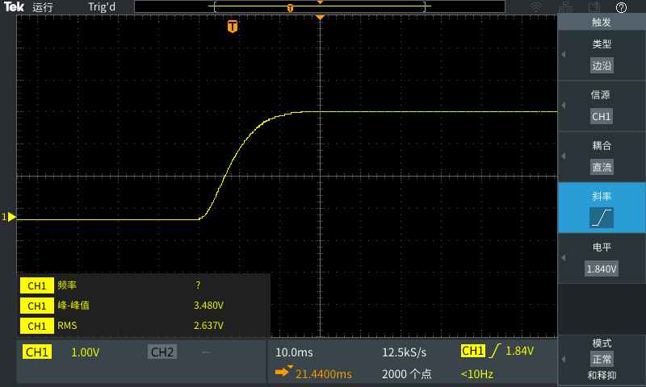Screen dimensions: 646x387
Task: Click the waveform record overview bar
Action: pyautogui.click(x=320, y=7)
